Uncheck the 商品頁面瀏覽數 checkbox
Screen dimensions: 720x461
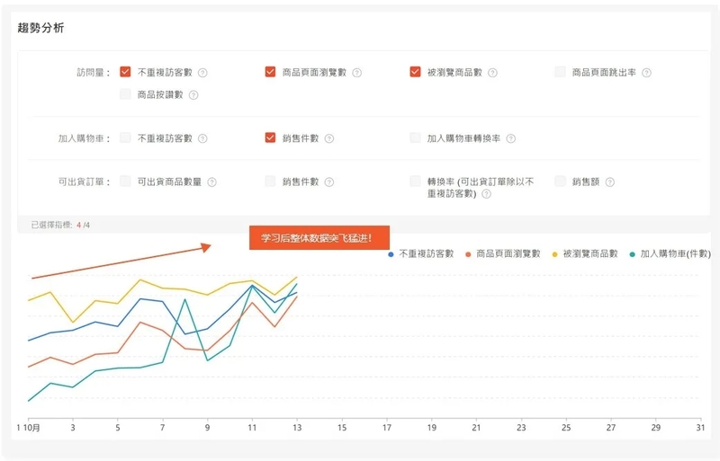click(x=270, y=72)
